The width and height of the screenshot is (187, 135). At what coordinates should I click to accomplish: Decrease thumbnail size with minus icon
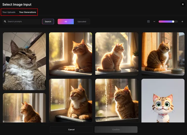(x=154, y=22)
